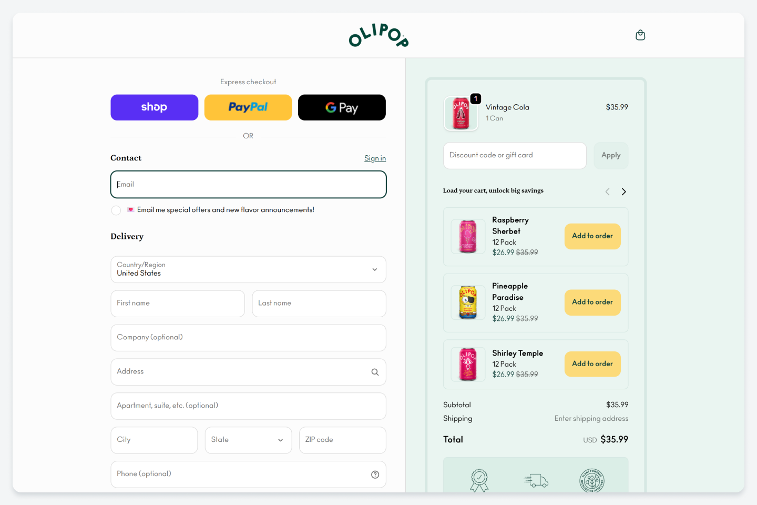The image size is (757, 505).
Task: Pay with Shop express checkout
Action: [x=154, y=107]
